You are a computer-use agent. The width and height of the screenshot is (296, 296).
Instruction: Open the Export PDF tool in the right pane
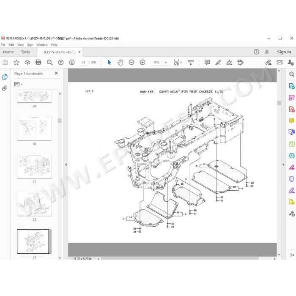click(x=292, y=86)
